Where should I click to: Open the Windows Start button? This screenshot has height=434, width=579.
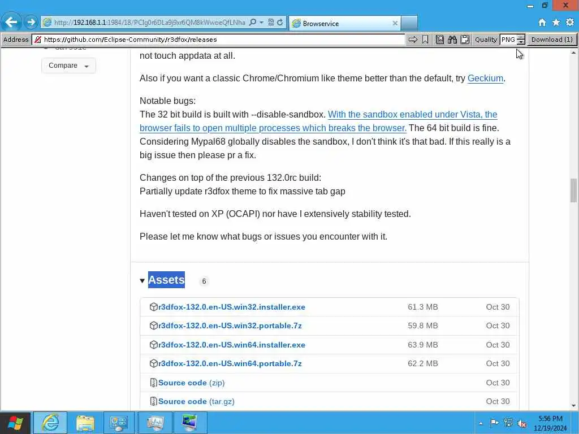(x=15, y=423)
